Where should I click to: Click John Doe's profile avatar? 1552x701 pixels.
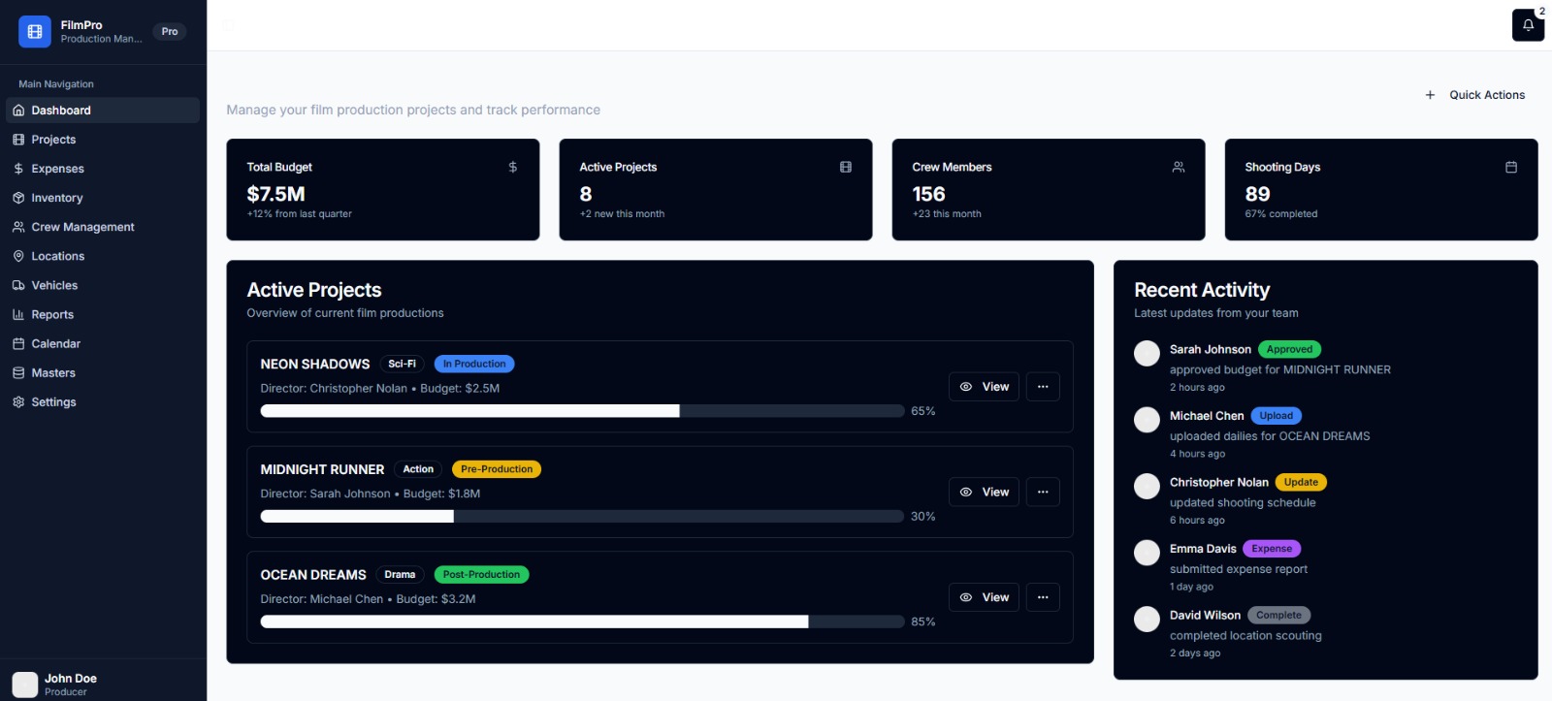click(25, 685)
